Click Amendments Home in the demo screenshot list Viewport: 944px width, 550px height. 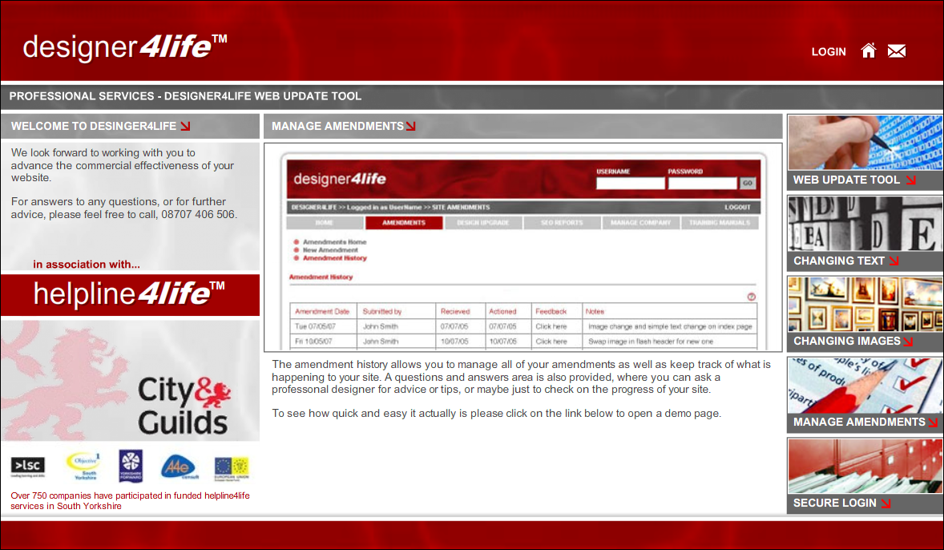coord(334,242)
